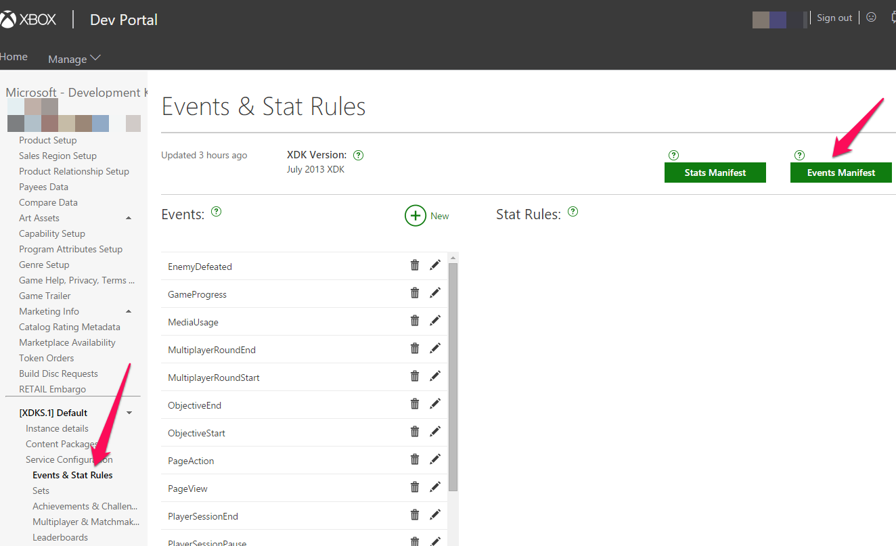The image size is (896, 546).
Task: Open Sets in the sidebar
Action: pyautogui.click(x=41, y=491)
